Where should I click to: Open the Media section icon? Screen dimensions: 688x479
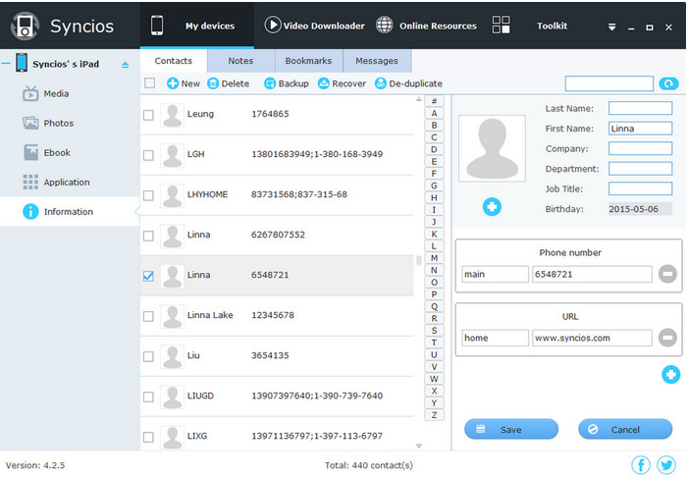pos(30,93)
